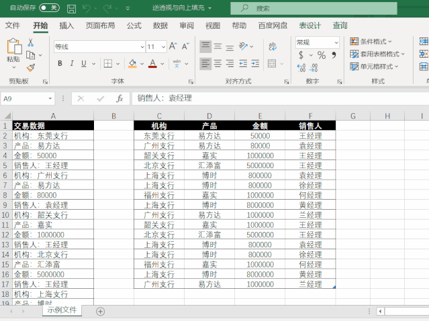
Task: Select Middle Align icon
Action: (218, 46)
